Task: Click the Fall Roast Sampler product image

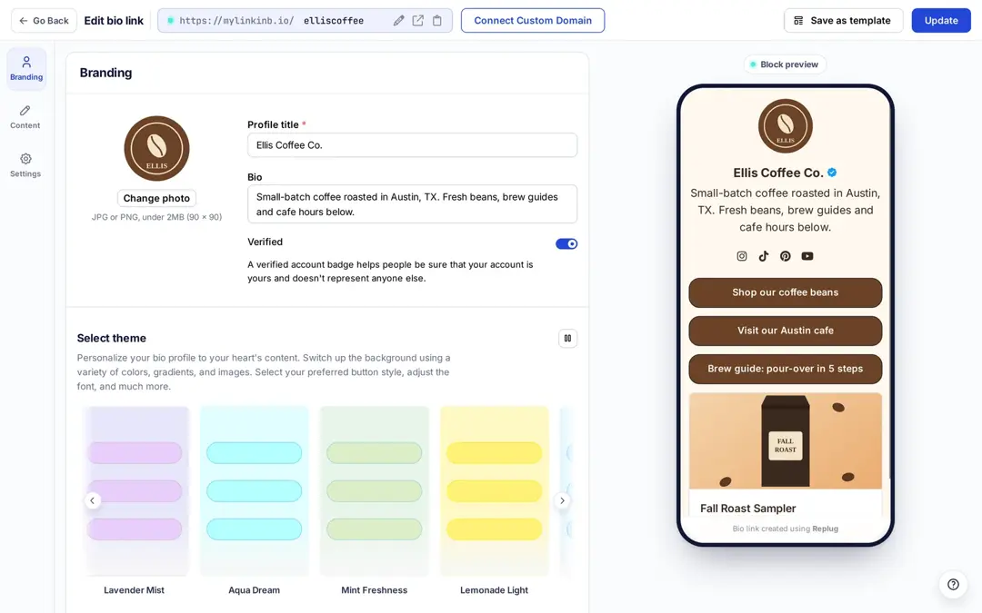Action: pos(786,441)
